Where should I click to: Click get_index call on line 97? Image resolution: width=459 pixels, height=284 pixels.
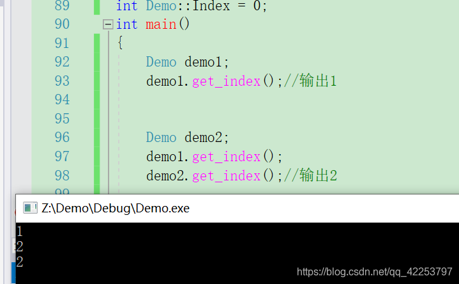click(x=226, y=157)
